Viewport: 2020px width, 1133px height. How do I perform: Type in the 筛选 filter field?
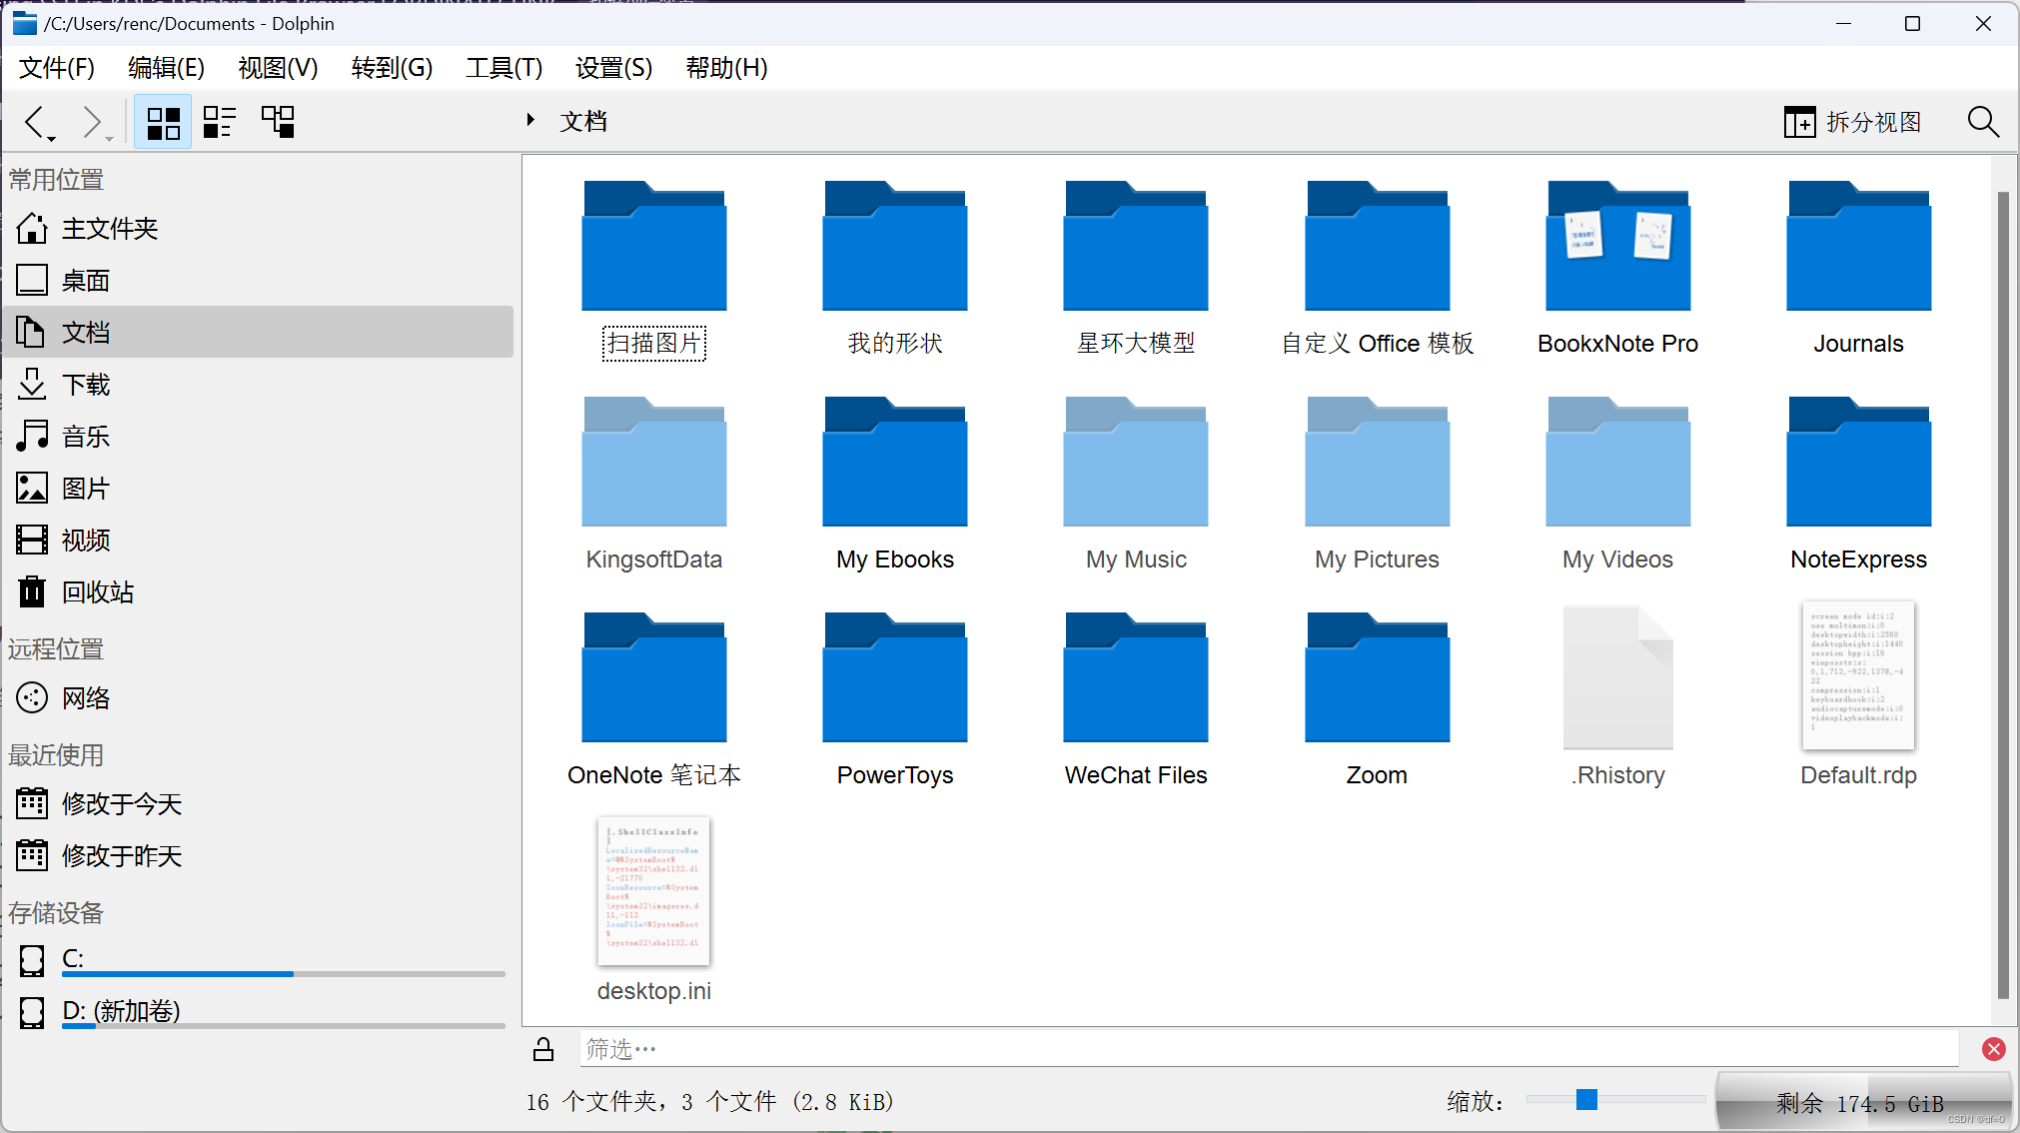click(999, 1048)
